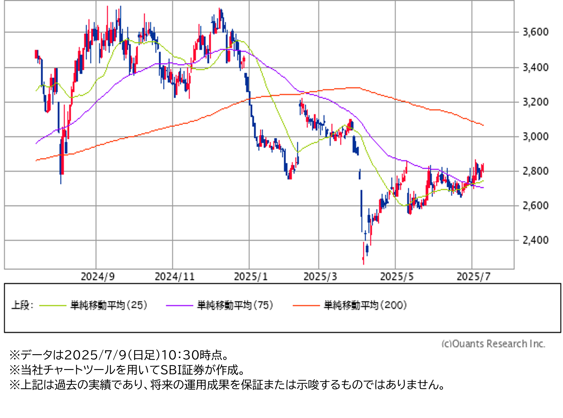The width and height of the screenshot is (563, 418).
Task: Click the 3,600 price axis label
Action: tap(535, 32)
